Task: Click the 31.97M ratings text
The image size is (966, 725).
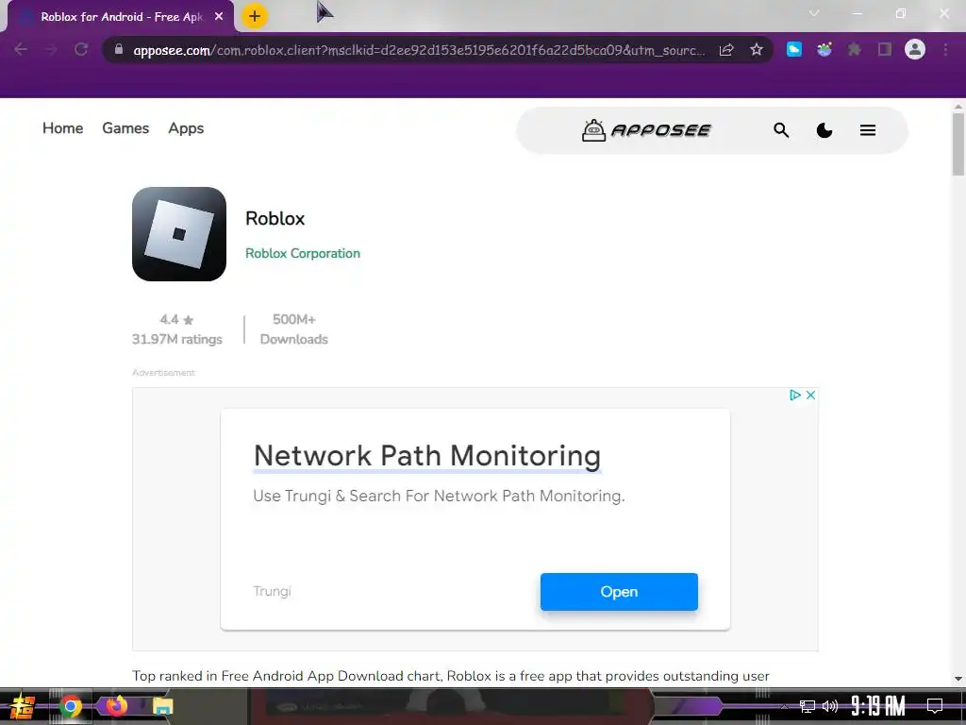Action: pos(176,339)
